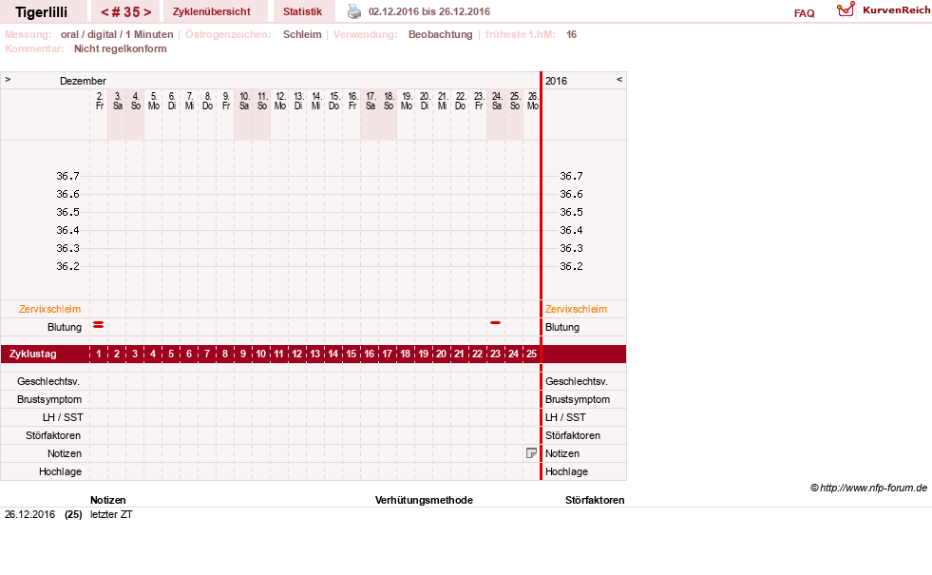Click the 36.5 temperature label on left axis
The image size is (932, 575).
coord(67,212)
